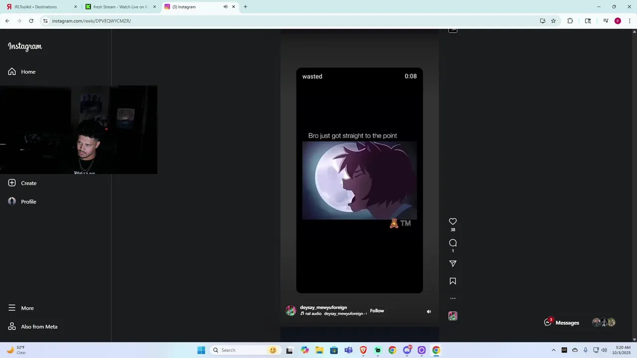Bookmark this page with star icon
Screen dimensions: 637x358
click(553, 21)
